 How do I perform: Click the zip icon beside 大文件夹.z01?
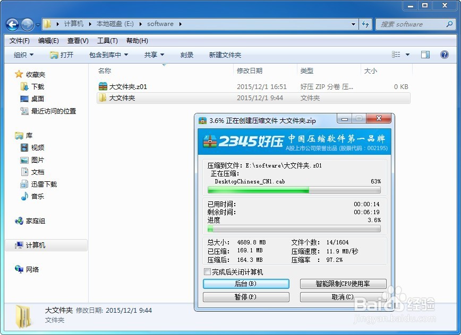pyautogui.click(x=102, y=86)
